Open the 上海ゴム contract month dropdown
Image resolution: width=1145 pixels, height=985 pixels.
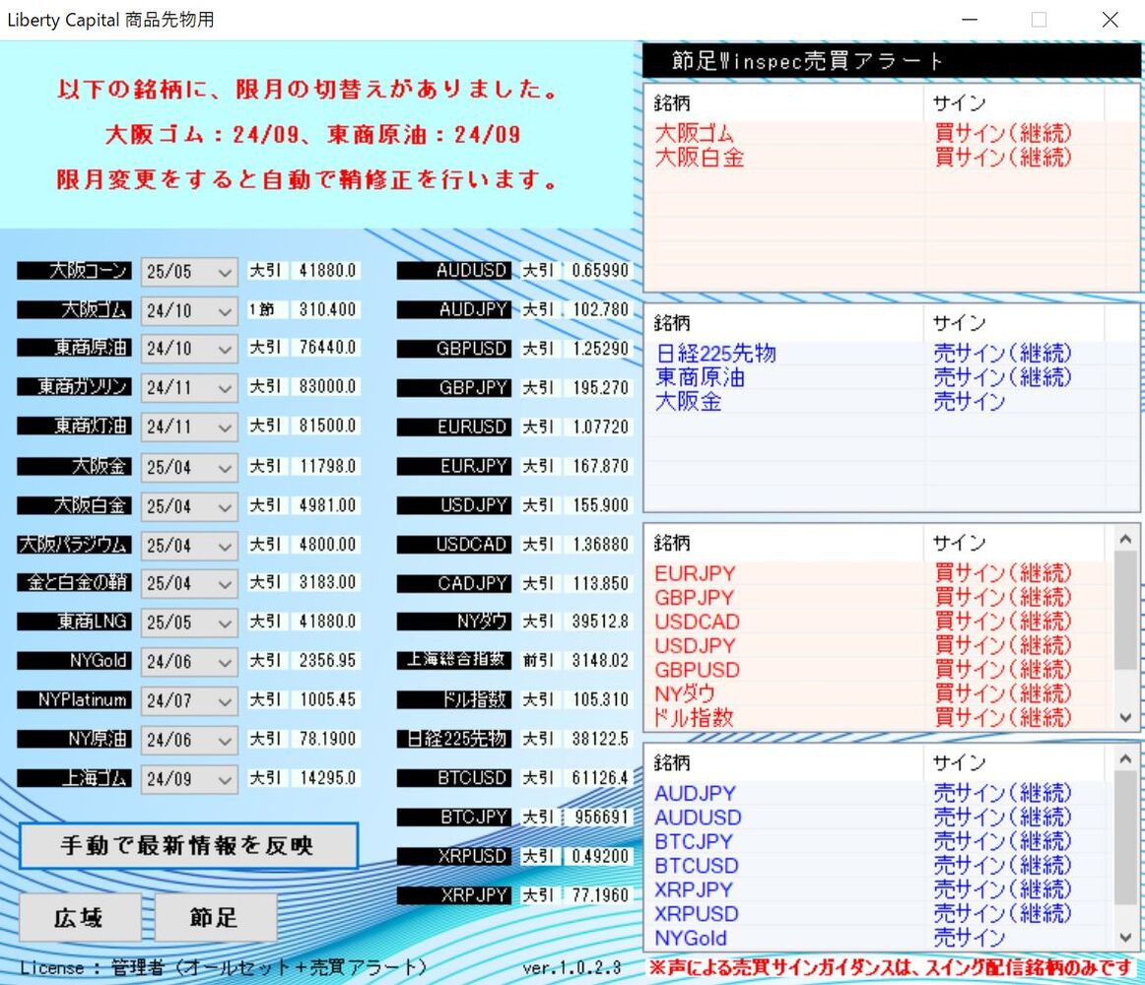tap(189, 779)
